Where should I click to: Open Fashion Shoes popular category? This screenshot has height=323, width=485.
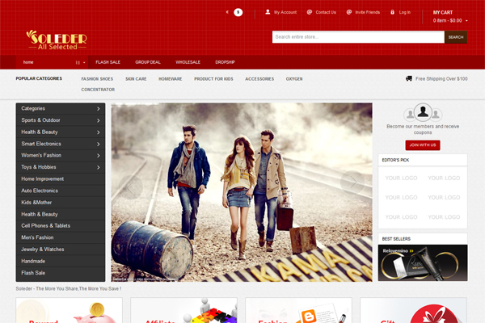[x=97, y=79]
